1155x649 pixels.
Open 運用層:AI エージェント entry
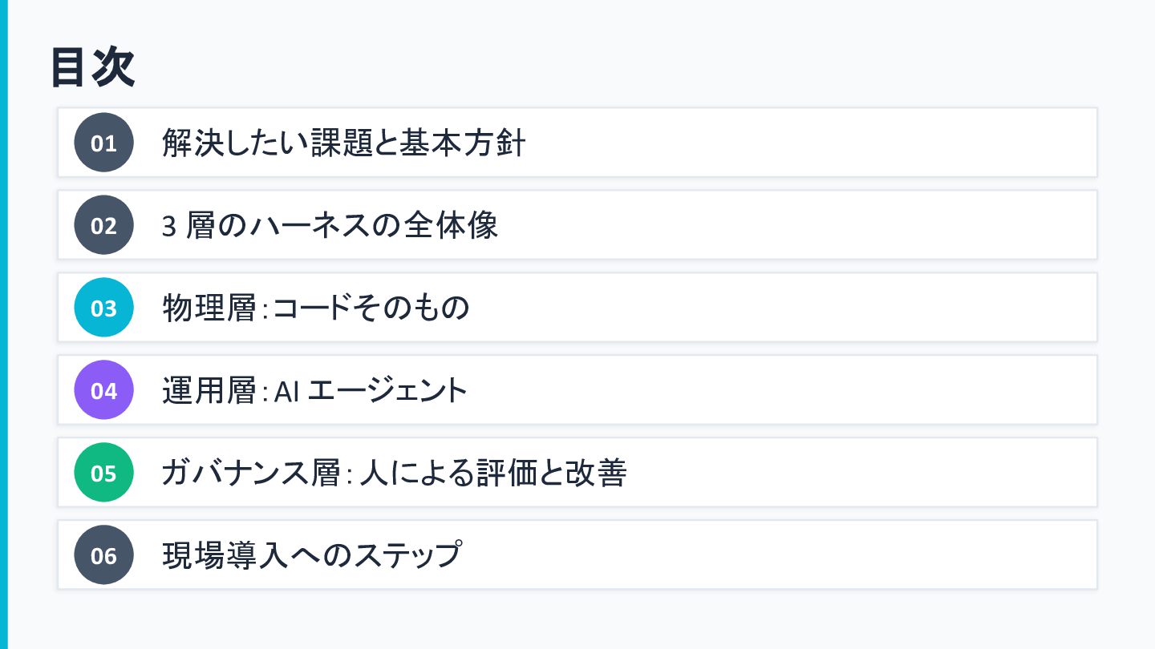point(314,391)
